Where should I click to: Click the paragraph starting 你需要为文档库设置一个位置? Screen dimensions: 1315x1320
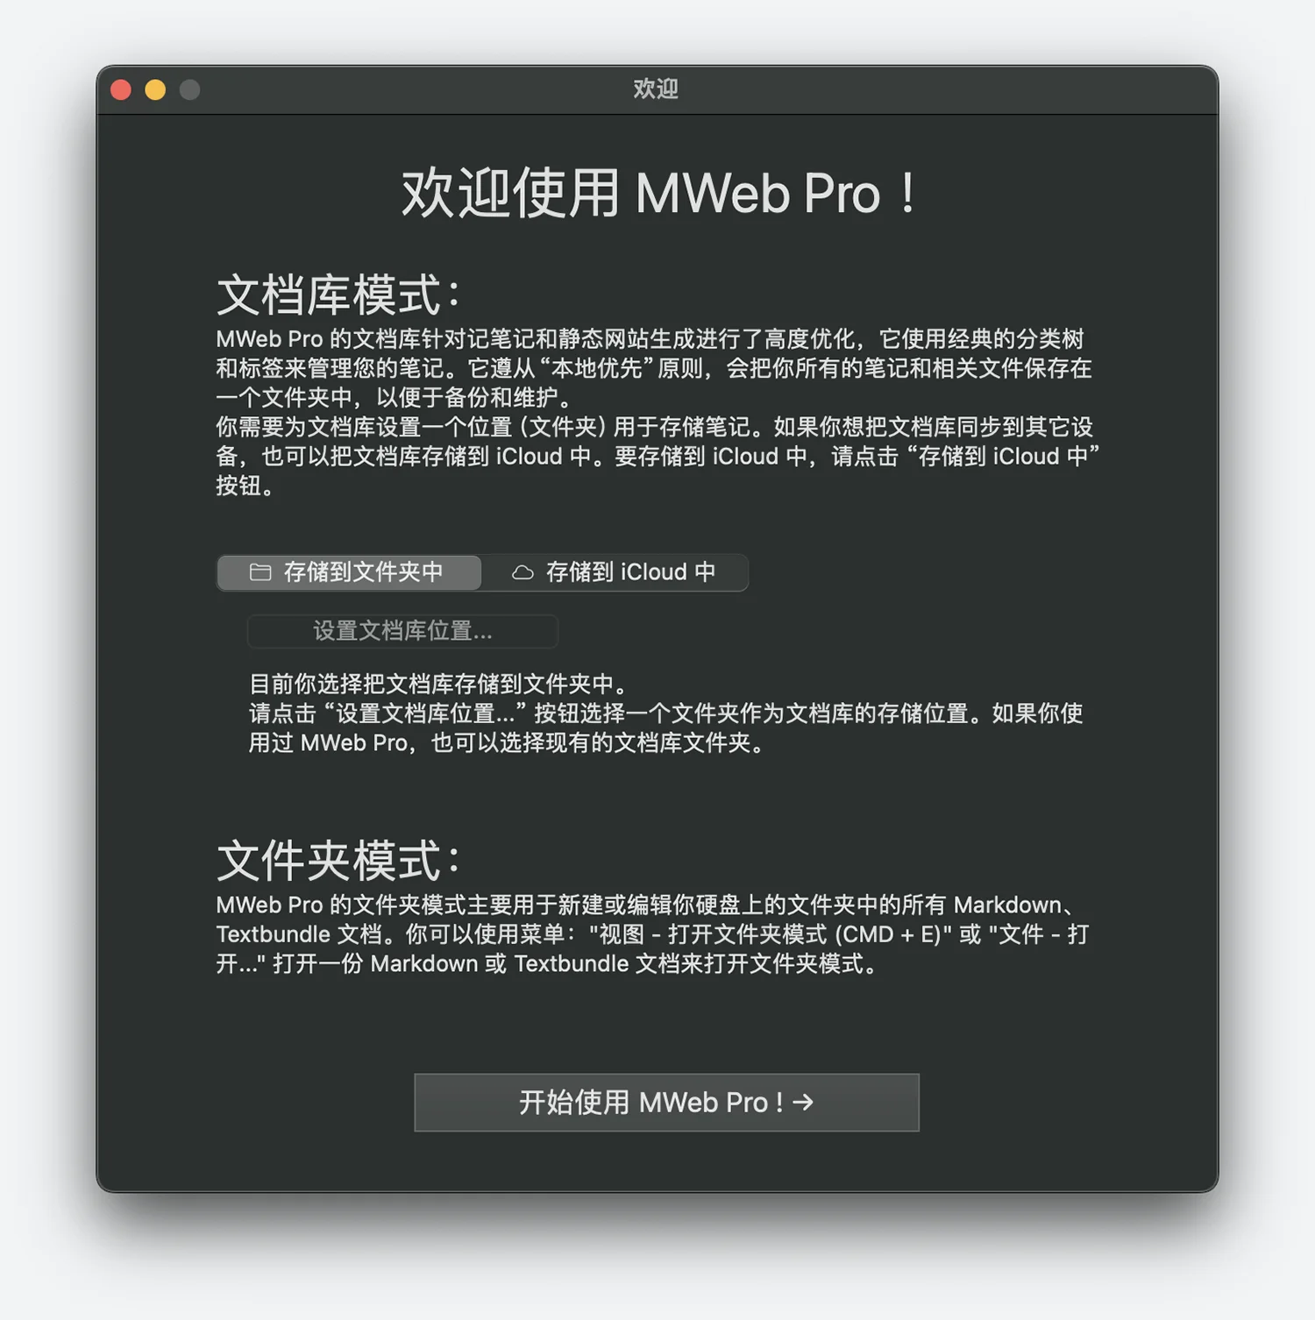pos(657,456)
